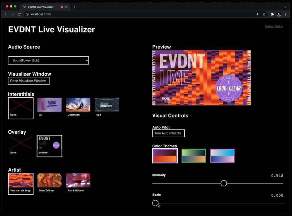The width and height of the screenshot is (292, 216).
Task: Click the Color Themes label
Action: (x=165, y=146)
